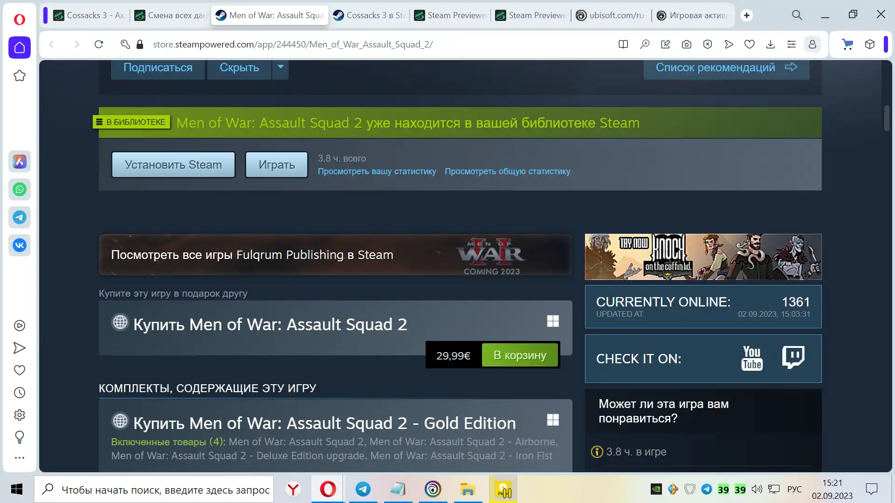Open sidebar three-dots setup menu

pyautogui.click(x=20, y=458)
